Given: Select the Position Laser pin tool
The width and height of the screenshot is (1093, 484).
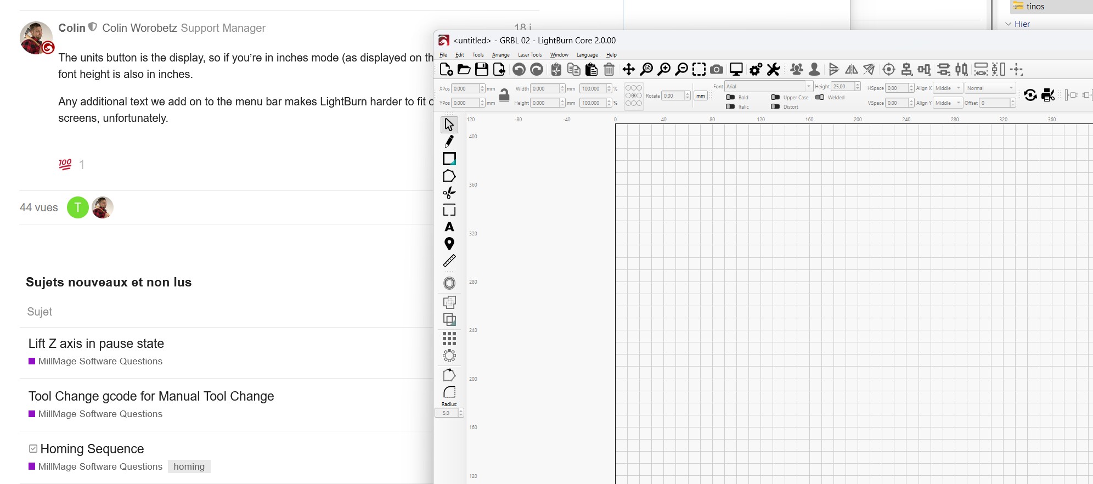Looking at the screenshot, I should (x=449, y=244).
